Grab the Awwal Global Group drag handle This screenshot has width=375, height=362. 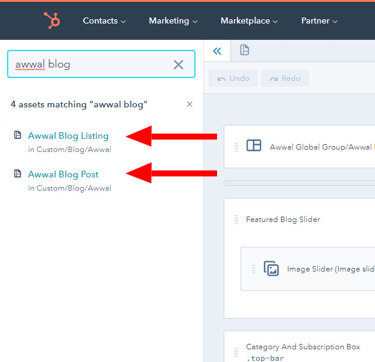tap(236, 147)
